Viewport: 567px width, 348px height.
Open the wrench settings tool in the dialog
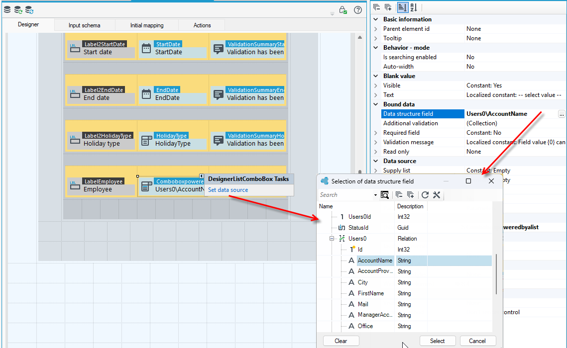[x=437, y=195]
